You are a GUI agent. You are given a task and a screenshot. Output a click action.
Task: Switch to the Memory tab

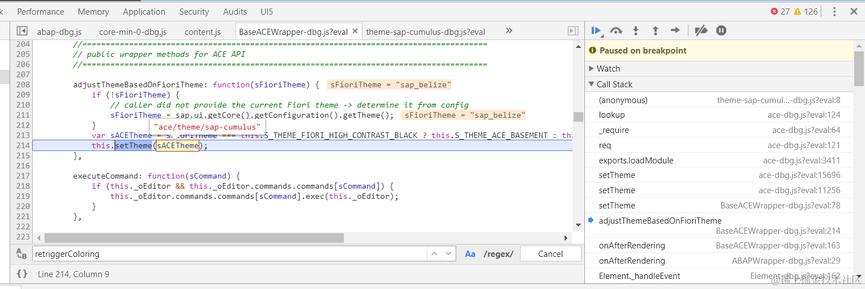point(93,11)
